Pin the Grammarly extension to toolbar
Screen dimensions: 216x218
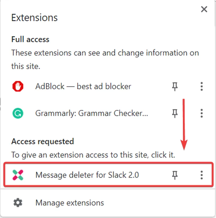tap(175, 113)
